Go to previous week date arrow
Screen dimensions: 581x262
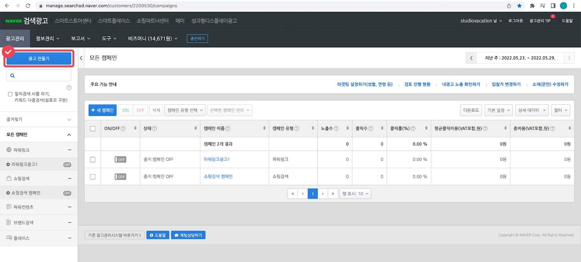pos(471,58)
